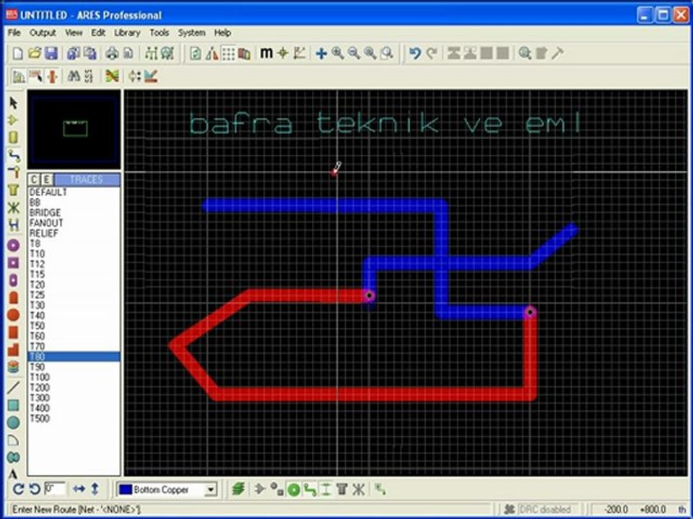Create a new layout with the blank page icon
The image size is (693, 519).
(17, 53)
